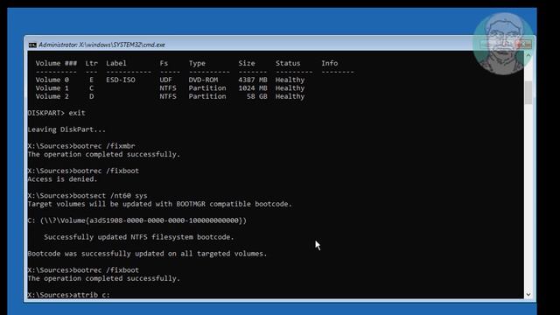The width and height of the screenshot is (560, 315).
Task: Close the cmd window with the red X
Action: point(524,45)
